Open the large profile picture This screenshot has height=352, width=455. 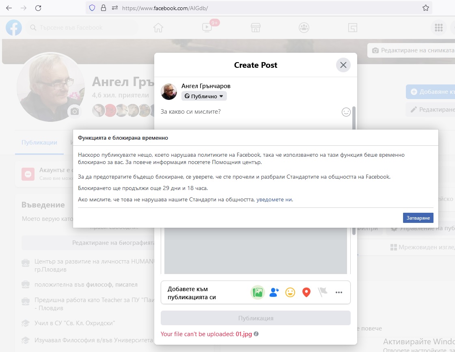pos(51,87)
